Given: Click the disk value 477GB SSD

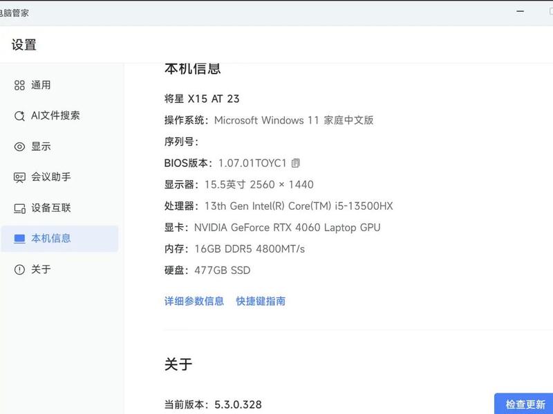Looking at the screenshot, I should (222, 270).
